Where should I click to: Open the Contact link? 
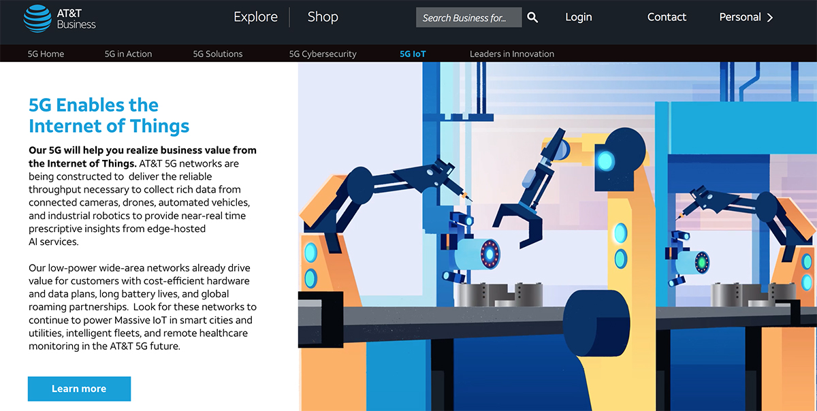[667, 17]
